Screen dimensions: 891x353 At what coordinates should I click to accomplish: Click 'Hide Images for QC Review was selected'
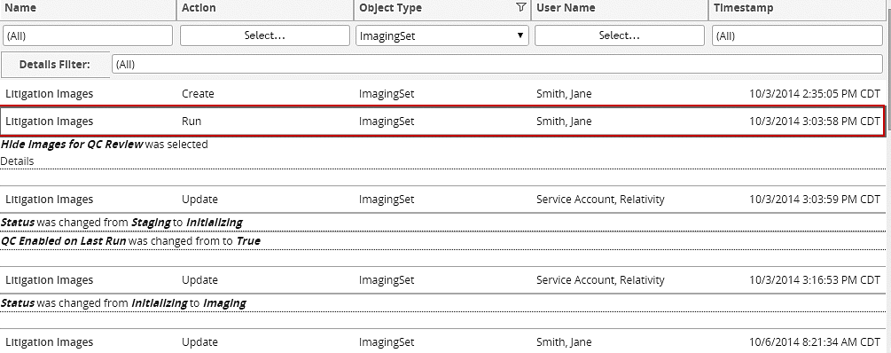coord(105,145)
